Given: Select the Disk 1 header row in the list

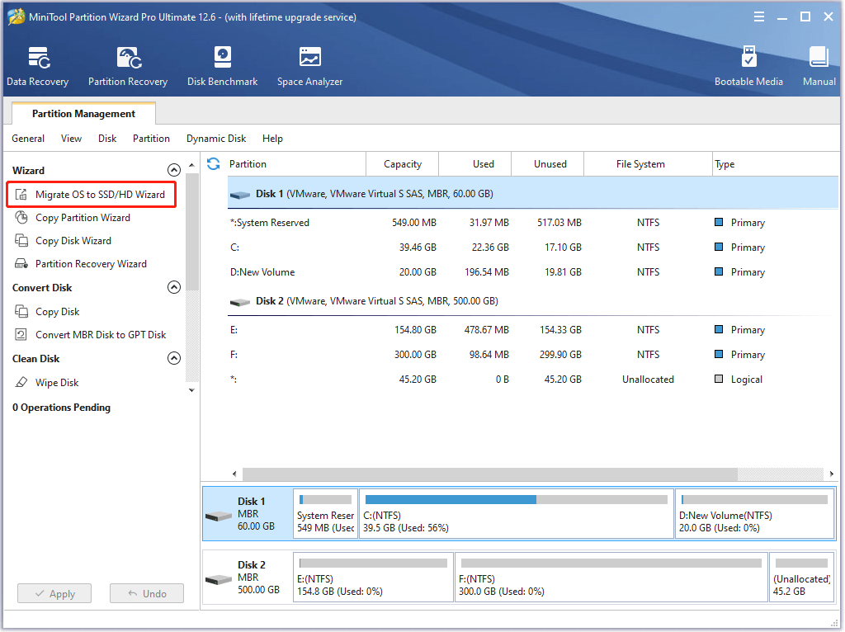Looking at the screenshot, I should (533, 193).
